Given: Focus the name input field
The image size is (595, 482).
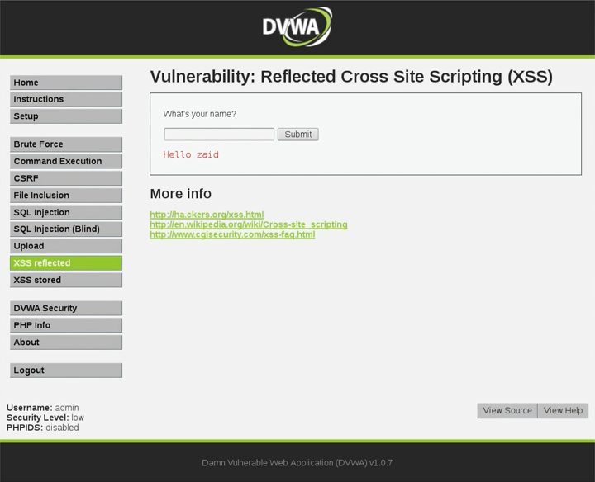Looking at the screenshot, I should (219, 135).
